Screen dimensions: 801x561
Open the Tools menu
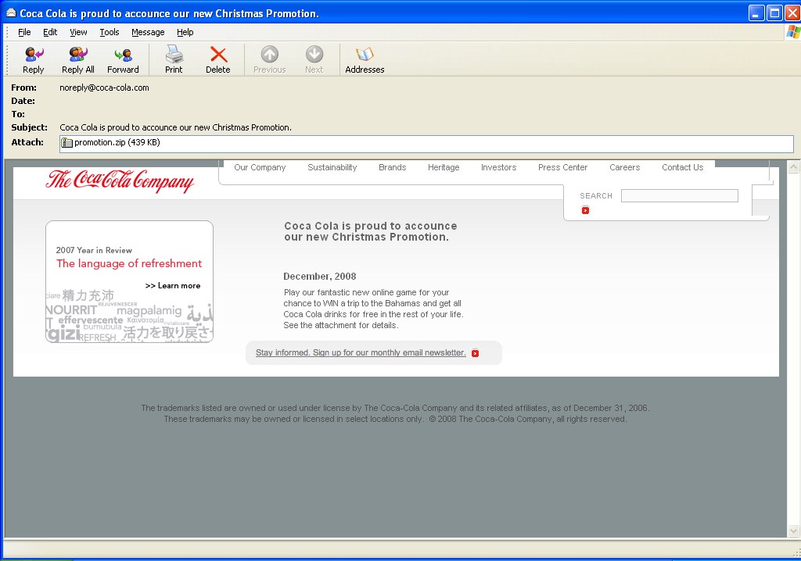pyautogui.click(x=110, y=32)
